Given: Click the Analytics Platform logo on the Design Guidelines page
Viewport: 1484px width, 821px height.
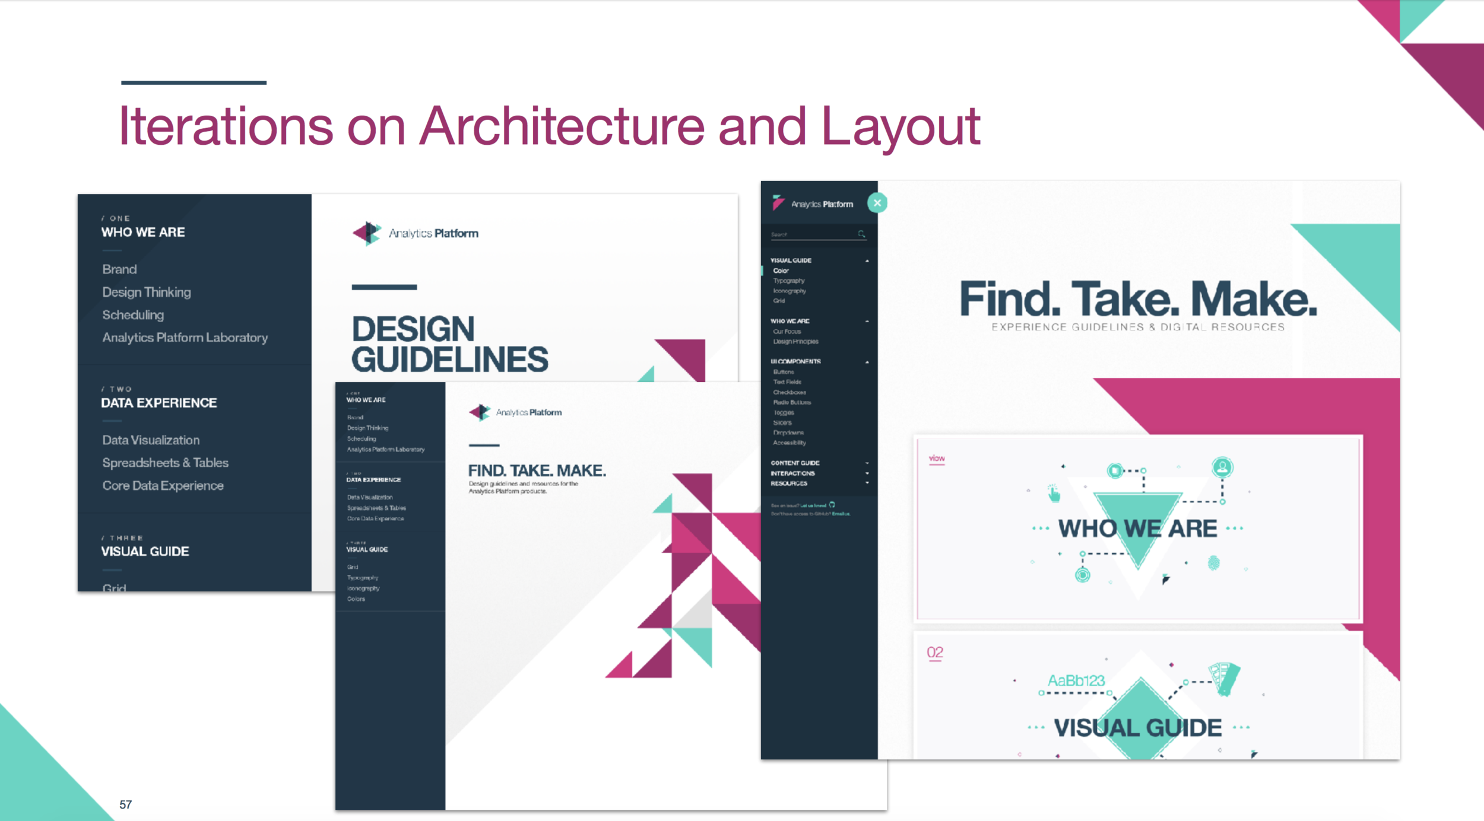Looking at the screenshot, I should (367, 233).
